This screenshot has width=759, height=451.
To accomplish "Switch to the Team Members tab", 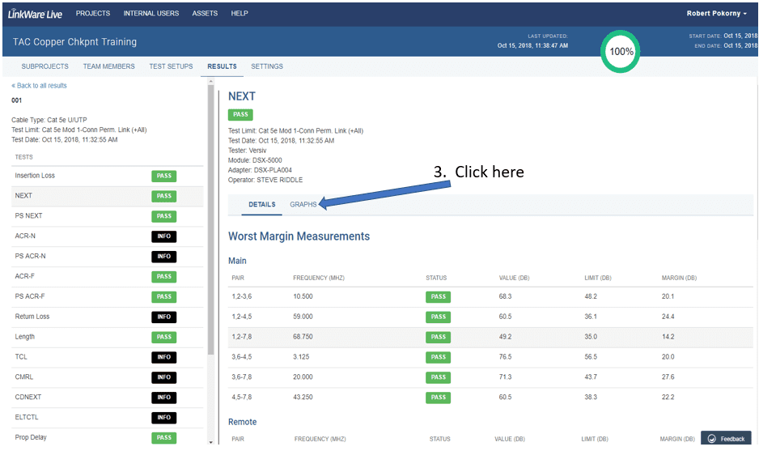I will pyautogui.click(x=108, y=66).
